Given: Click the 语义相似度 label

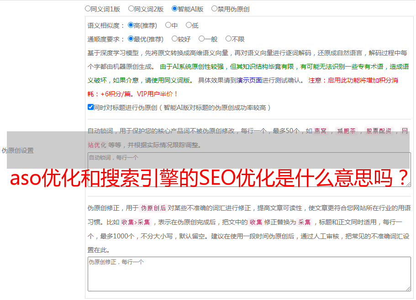Looking at the screenshot, I should [106, 26].
